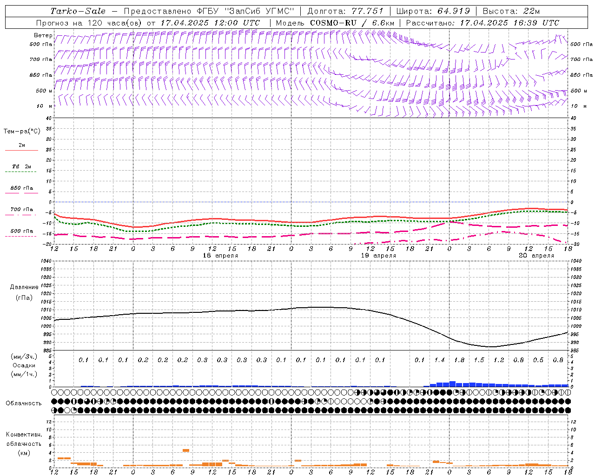The image size is (595, 476).
Task: Select the 20 апреля date marker
Action: [x=536, y=256]
